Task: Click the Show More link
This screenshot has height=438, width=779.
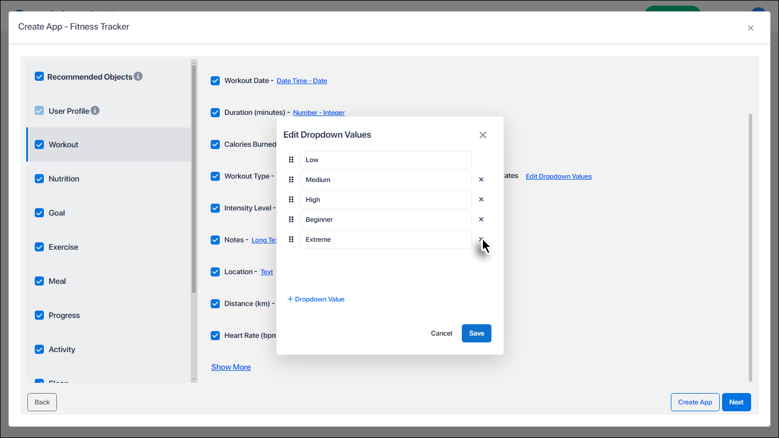Action: 231,367
